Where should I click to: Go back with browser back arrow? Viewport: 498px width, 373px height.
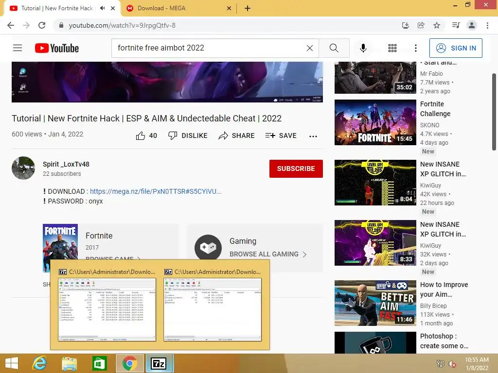pos(11,25)
